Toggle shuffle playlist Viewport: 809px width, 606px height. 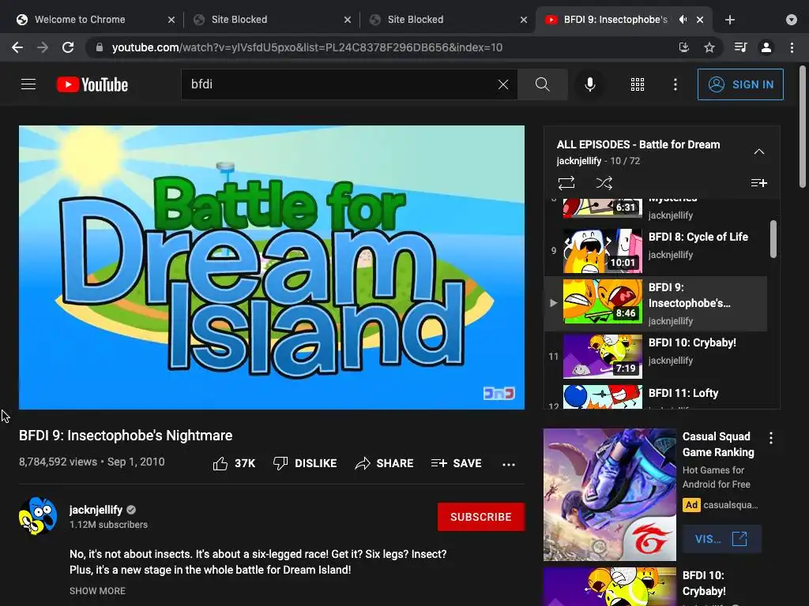point(604,183)
